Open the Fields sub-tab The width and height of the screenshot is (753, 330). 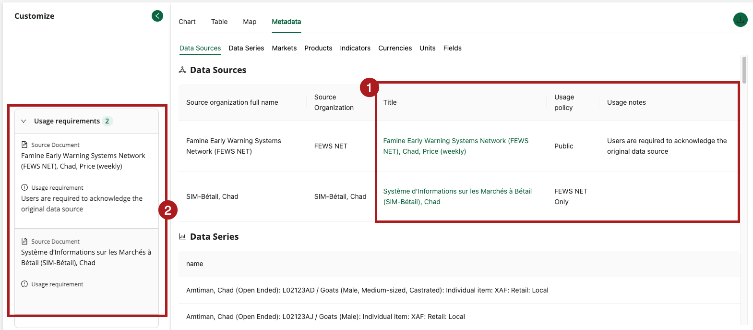pos(453,48)
